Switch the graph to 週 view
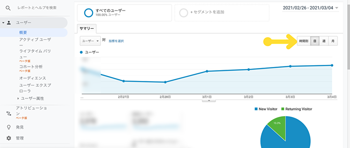350x148 pixels. click(324, 41)
